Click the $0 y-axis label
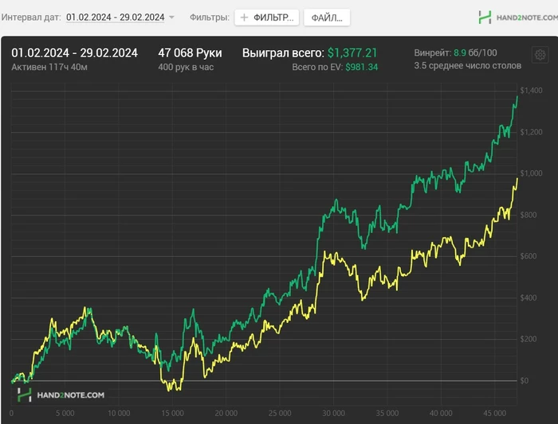The image size is (558, 424). (525, 380)
